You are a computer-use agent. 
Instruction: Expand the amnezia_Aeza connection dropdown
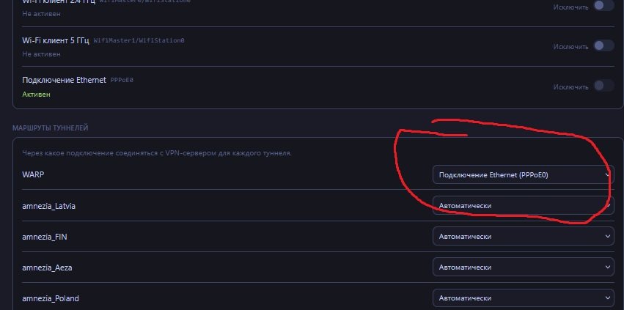[523, 267]
